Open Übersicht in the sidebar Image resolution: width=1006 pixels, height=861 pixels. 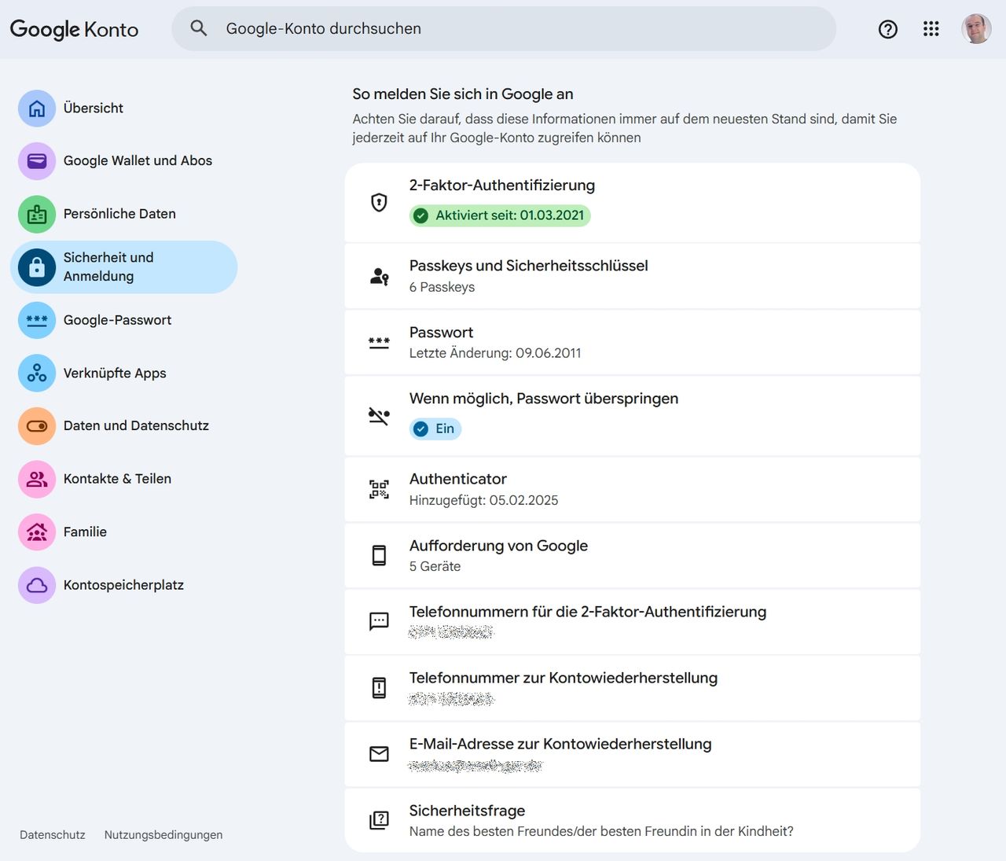(x=123, y=109)
